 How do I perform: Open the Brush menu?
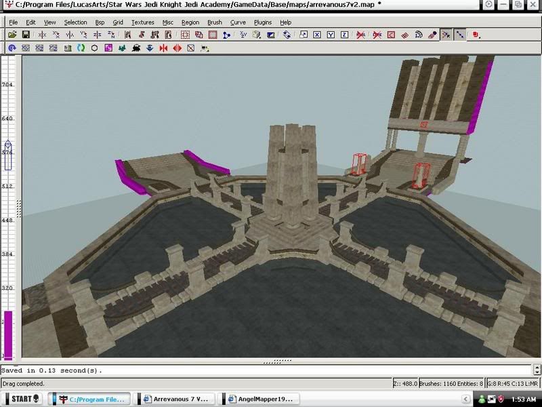tap(215, 22)
